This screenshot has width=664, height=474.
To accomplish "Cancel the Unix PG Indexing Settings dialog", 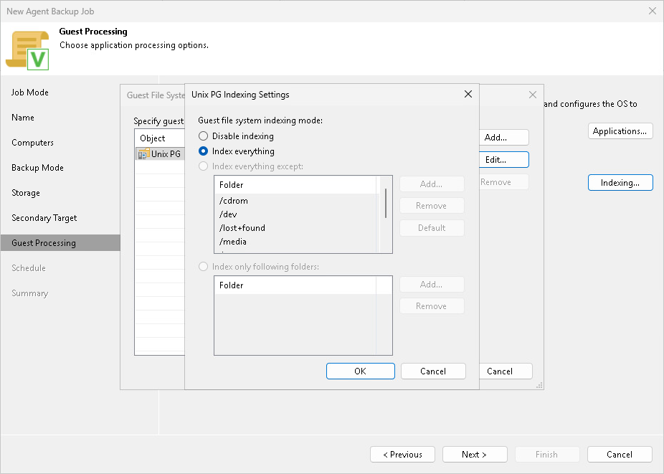I will [433, 371].
